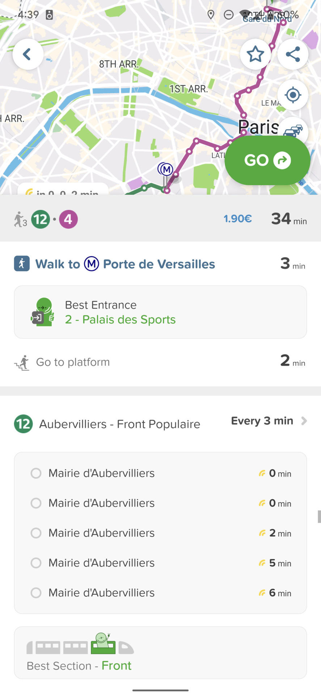Tap the Best Section Front train card
The width and height of the screenshot is (321, 696).
coord(160,652)
